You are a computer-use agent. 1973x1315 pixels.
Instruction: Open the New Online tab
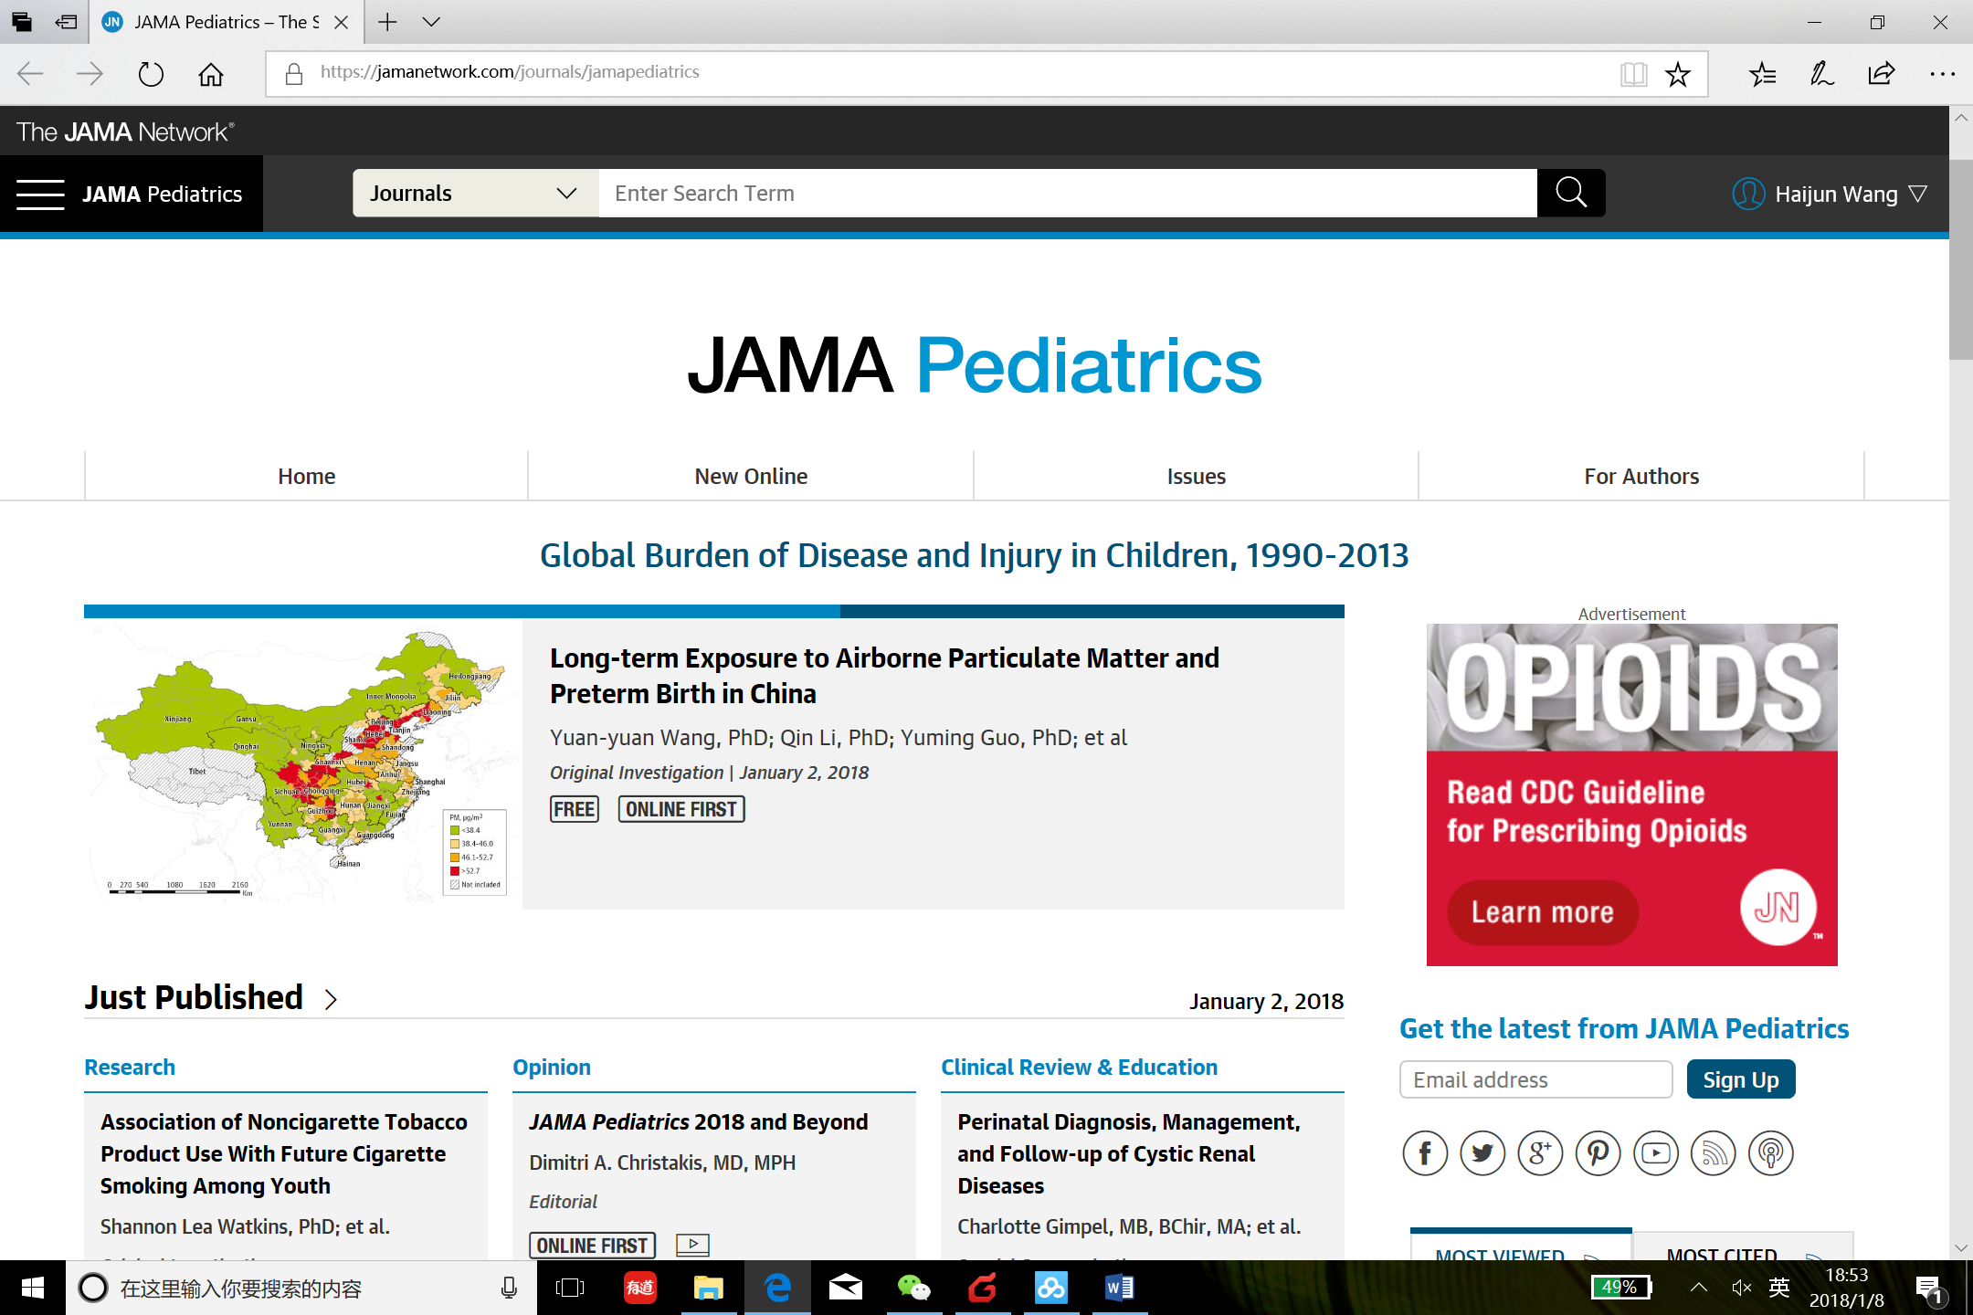pos(750,476)
